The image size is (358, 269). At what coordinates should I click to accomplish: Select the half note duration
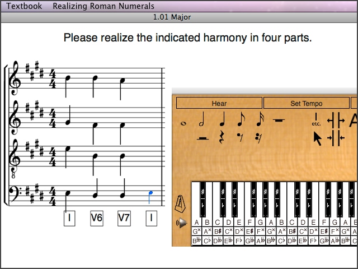pos(202,119)
